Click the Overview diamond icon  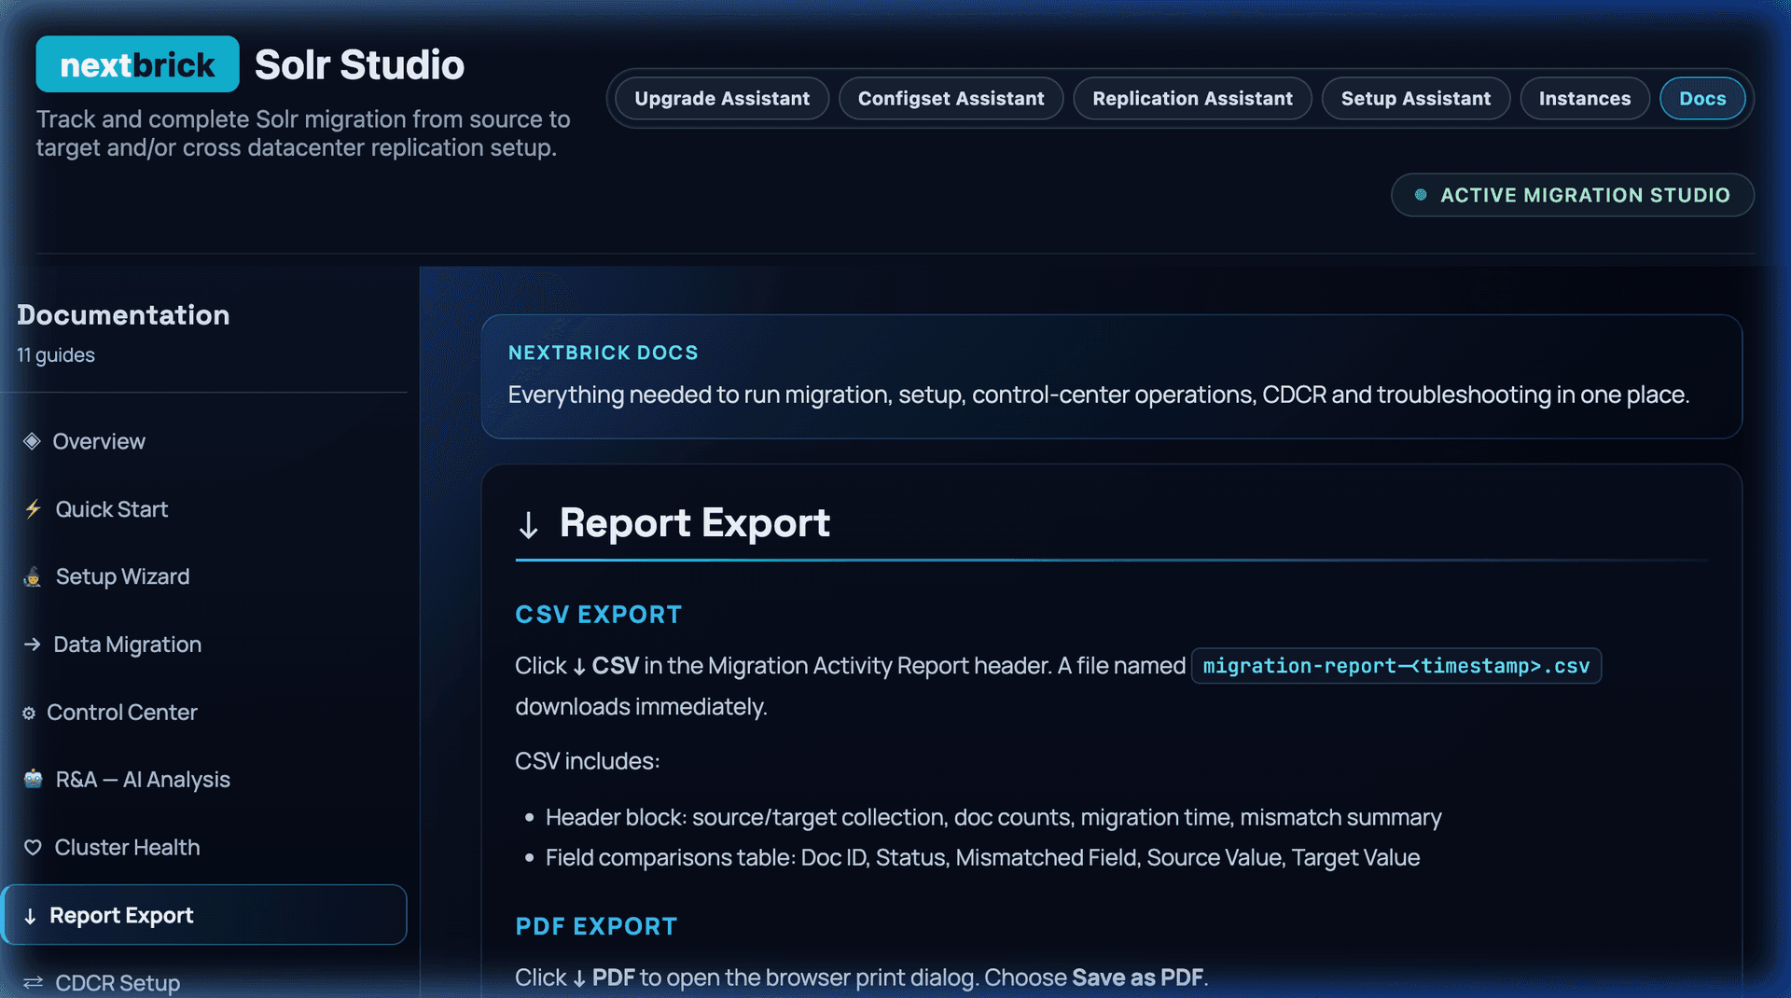click(x=33, y=441)
